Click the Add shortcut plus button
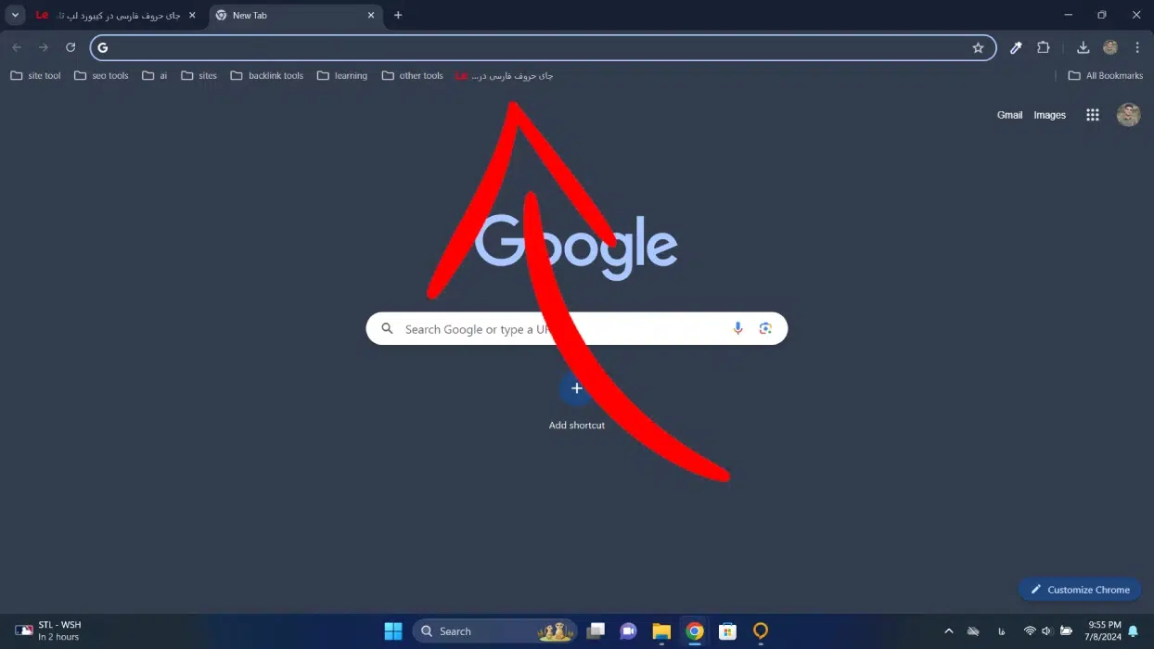 click(576, 388)
